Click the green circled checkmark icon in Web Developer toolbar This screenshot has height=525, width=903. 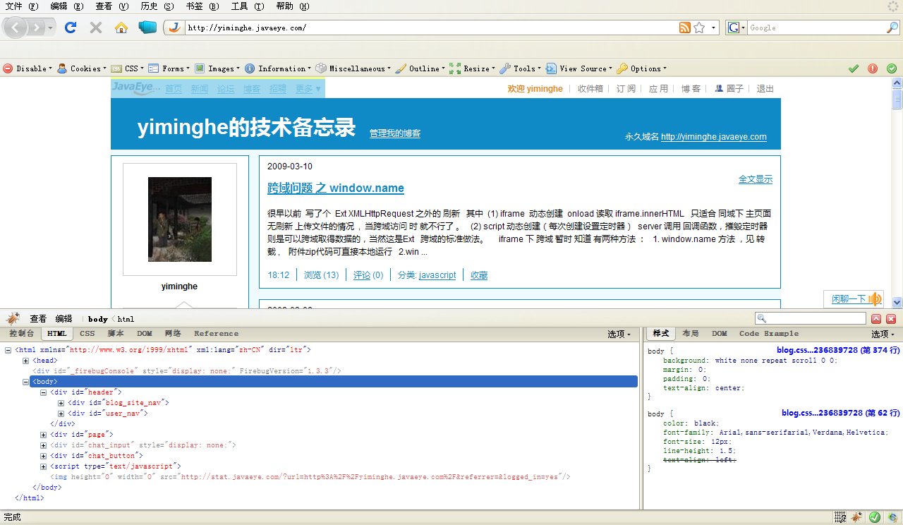pyautogui.click(x=892, y=68)
